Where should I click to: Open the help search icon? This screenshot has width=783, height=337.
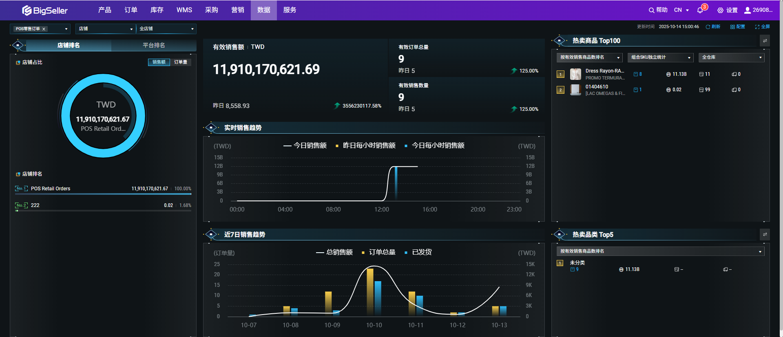pyautogui.click(x=651, y=10)
